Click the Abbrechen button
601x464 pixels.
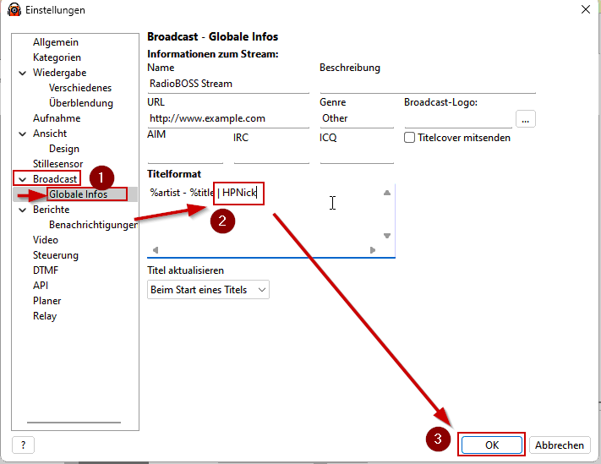coord(560,445)
